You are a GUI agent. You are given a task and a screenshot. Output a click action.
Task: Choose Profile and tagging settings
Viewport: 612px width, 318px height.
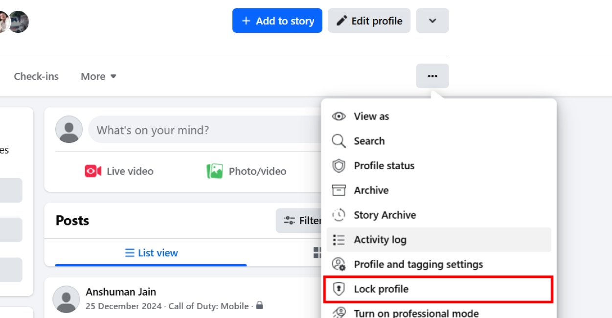point(418,264)
